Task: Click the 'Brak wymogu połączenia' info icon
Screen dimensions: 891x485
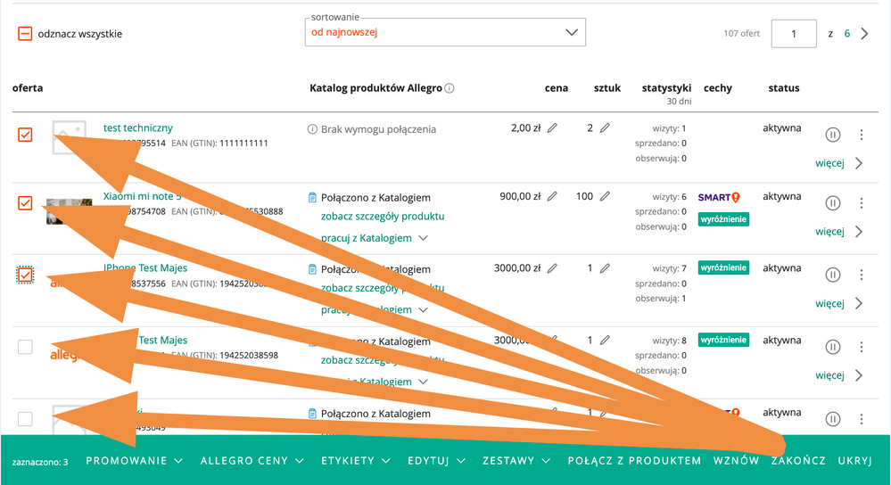Action: click(x=312, y=129)
